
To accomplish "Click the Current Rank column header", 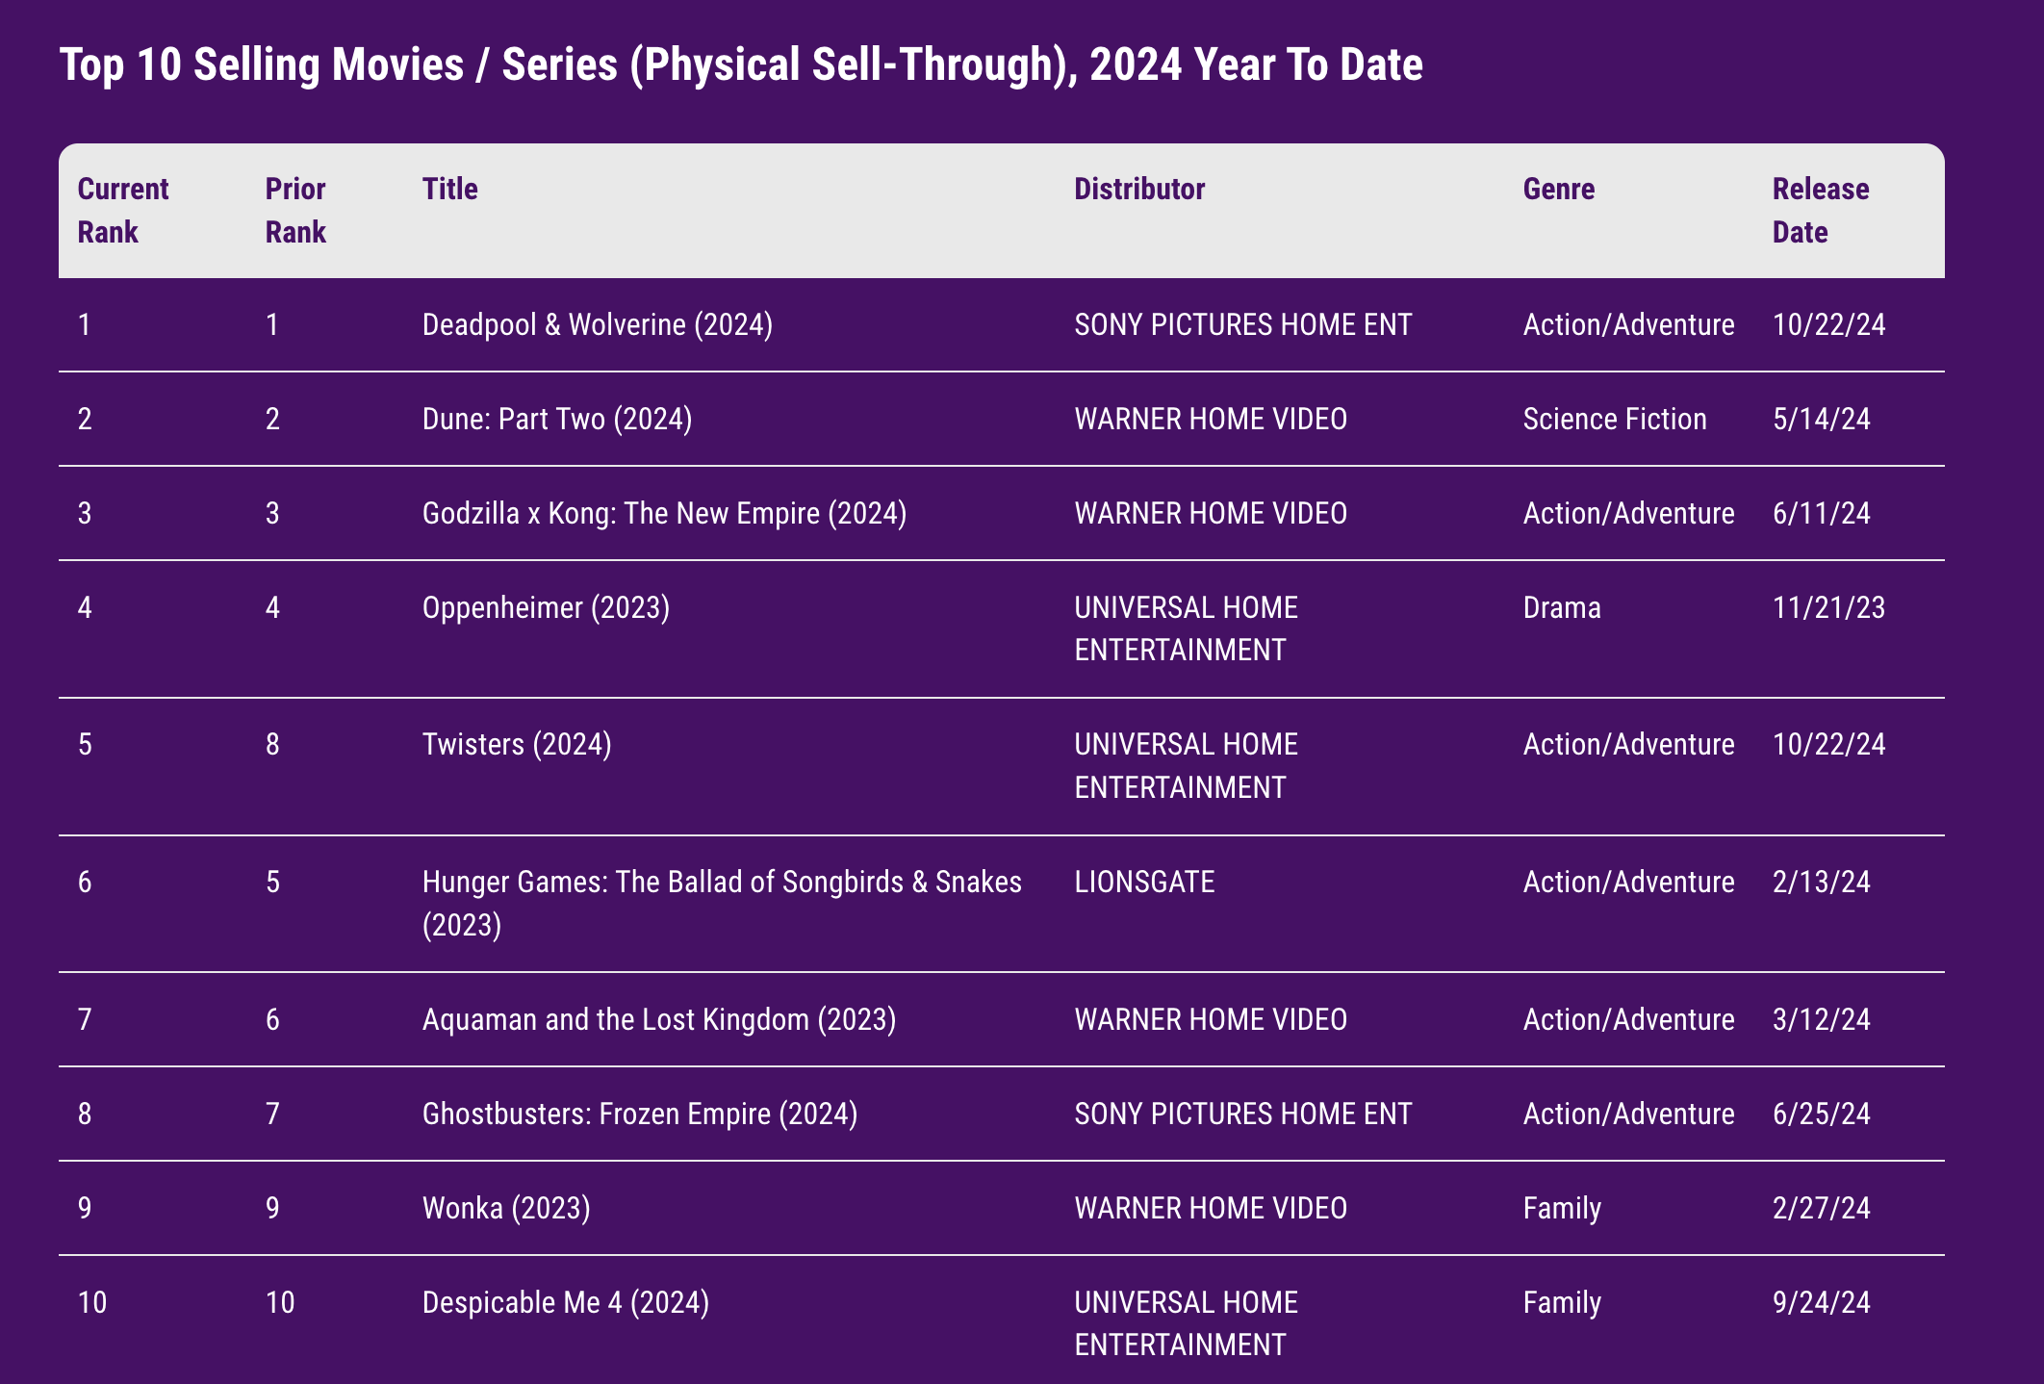I will coord(123,210).
